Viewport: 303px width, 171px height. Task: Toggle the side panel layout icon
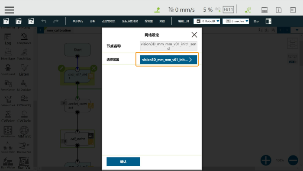268,21
